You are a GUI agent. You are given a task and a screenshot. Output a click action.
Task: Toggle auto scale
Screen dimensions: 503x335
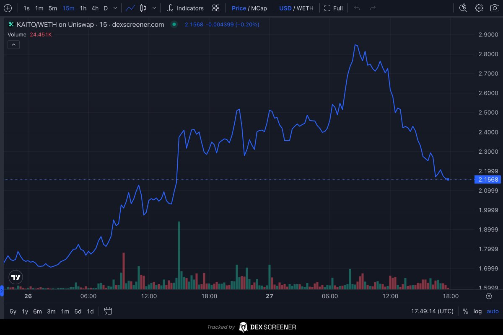493,311
